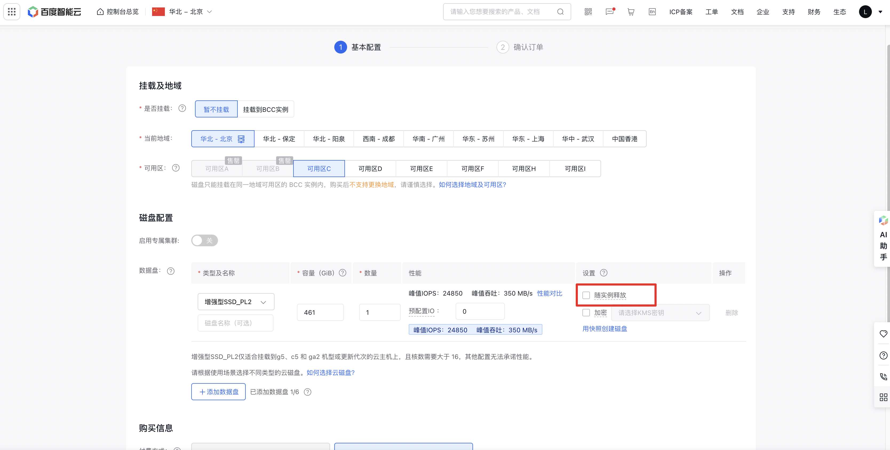This screenshot has width=890, height=450.
Task: Click the capacity field showing 461
Action: (320, 312)
